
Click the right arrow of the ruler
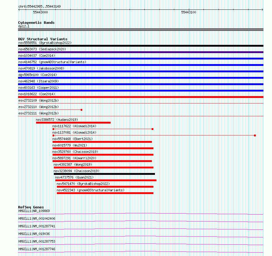pyautogui.click(x=262, y=10)
